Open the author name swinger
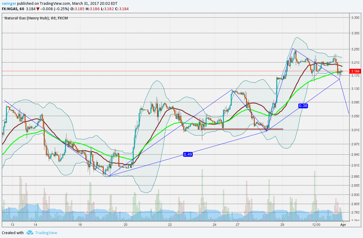 (10, 3)
